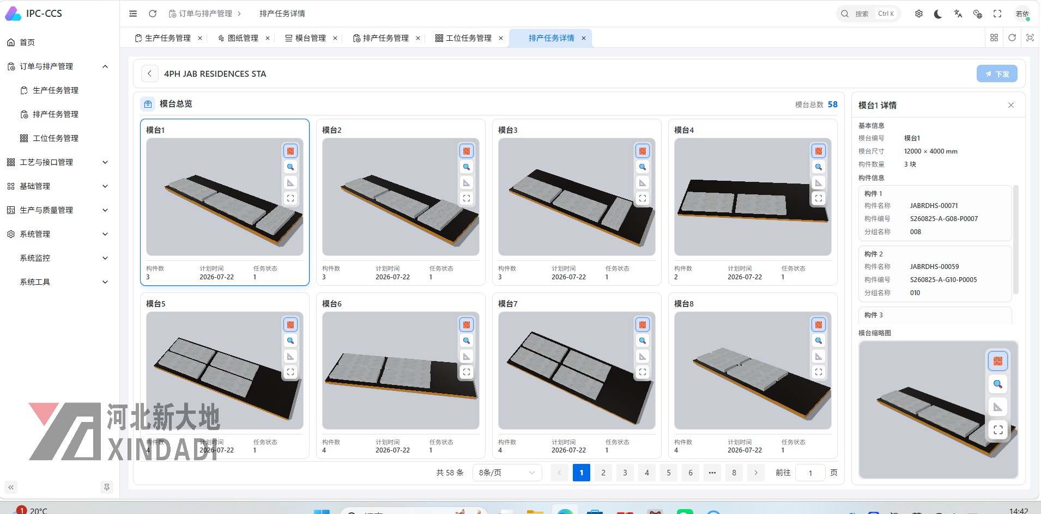Pin the sidebar using pin icon
This screenshot has height=514, width=1041.
(x=107, y=487)
